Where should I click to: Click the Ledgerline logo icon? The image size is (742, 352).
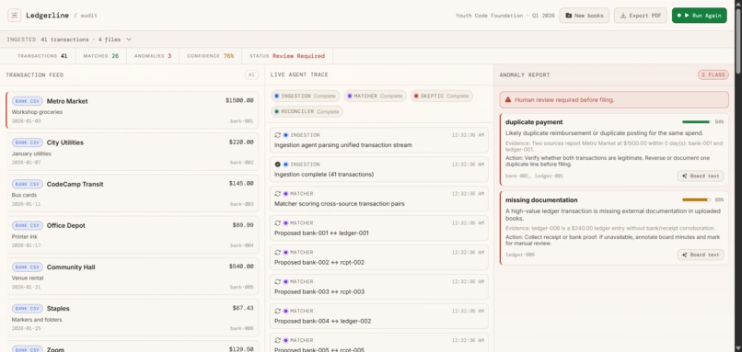15,15
